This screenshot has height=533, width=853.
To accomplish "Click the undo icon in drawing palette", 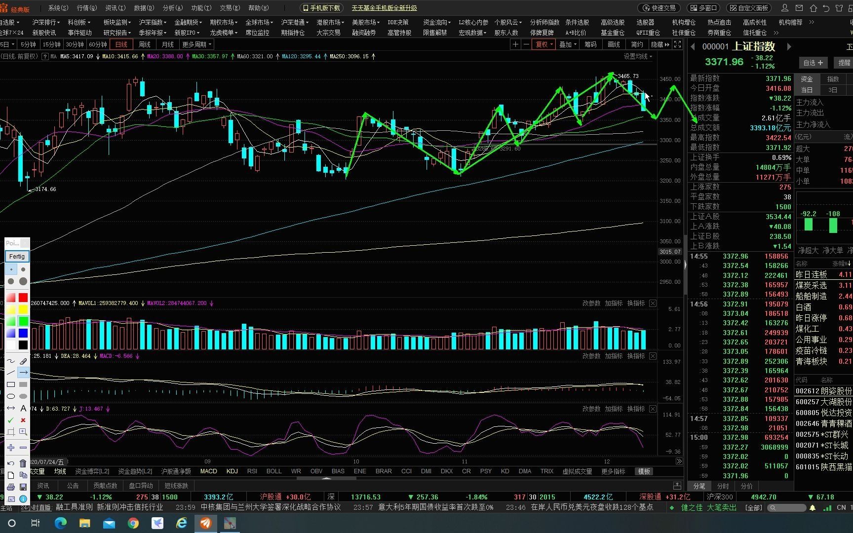I will [x=11, y=463].
